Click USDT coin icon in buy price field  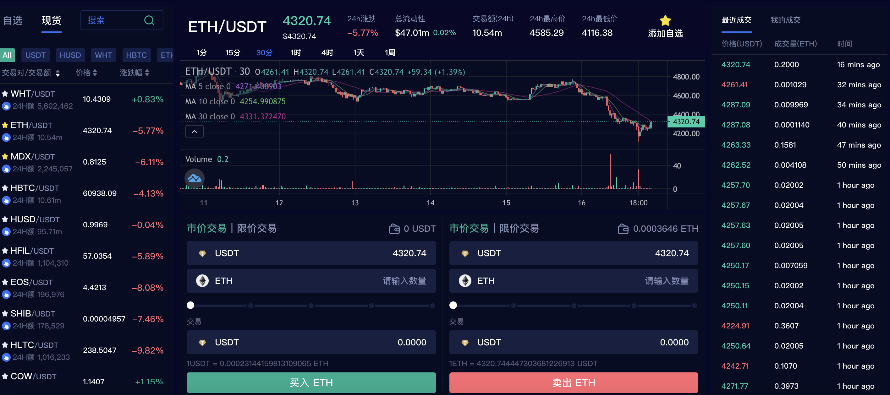202,253
